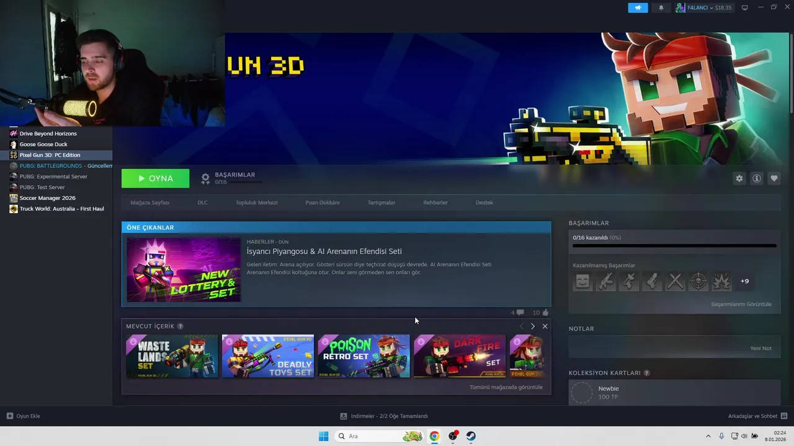
Task: Open İsyancı Piyangosu & AI Arenanın Efendisi Seti headline
Action: click(x=324, y=251)
